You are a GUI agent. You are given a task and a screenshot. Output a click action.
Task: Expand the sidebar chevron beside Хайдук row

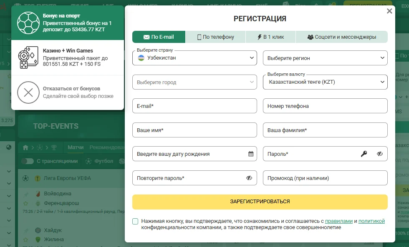tap(9, 233)
